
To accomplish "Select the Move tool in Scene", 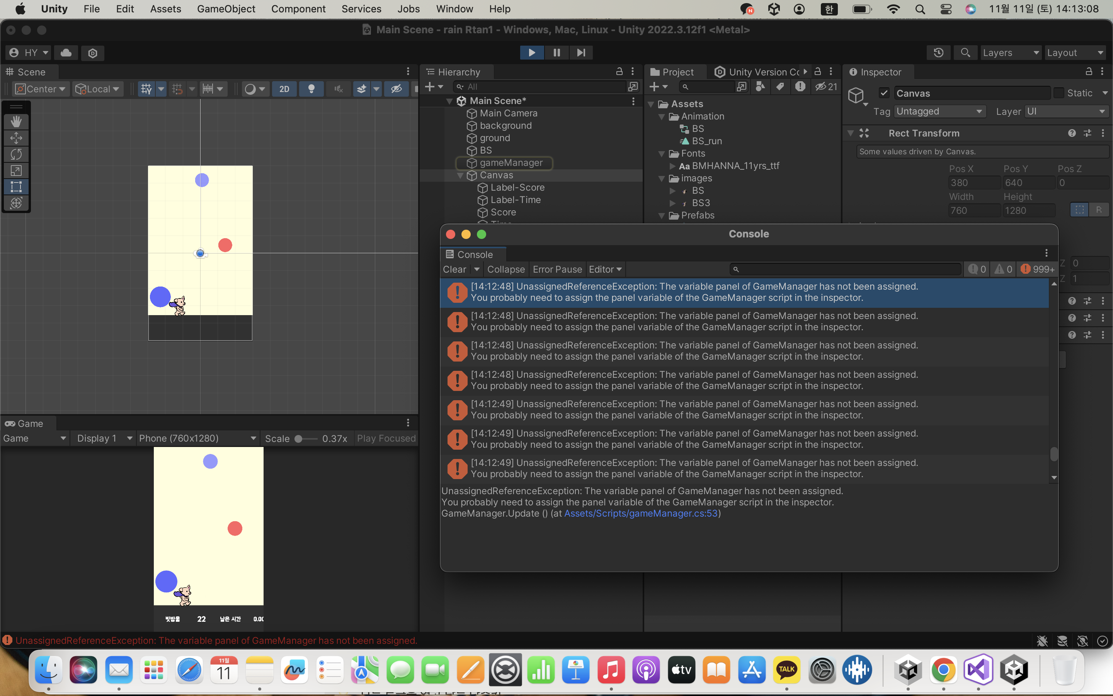I will (x=16, y=138).
